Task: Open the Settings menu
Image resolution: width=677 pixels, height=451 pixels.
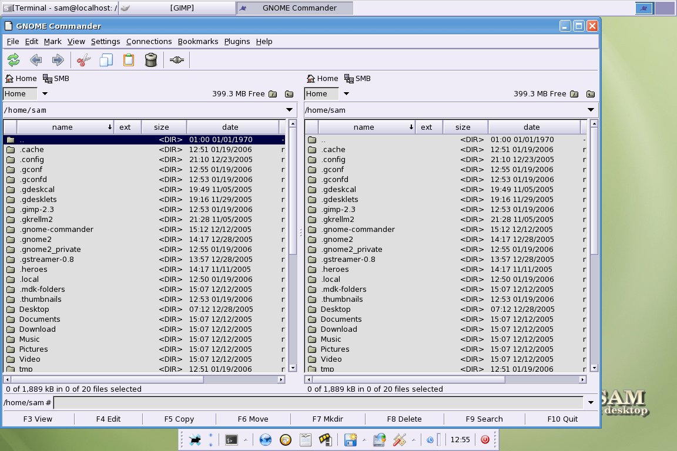Action: pos(106,42)
